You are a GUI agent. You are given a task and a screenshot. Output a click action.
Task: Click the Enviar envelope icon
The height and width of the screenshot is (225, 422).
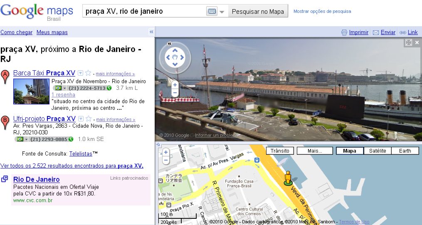coord(376,32)
